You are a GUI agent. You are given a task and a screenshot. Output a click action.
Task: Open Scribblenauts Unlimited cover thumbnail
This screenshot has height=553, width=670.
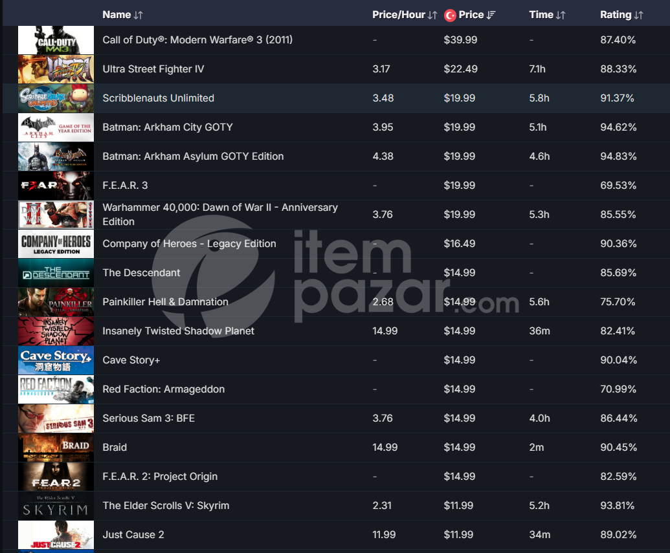click(56, 98)
